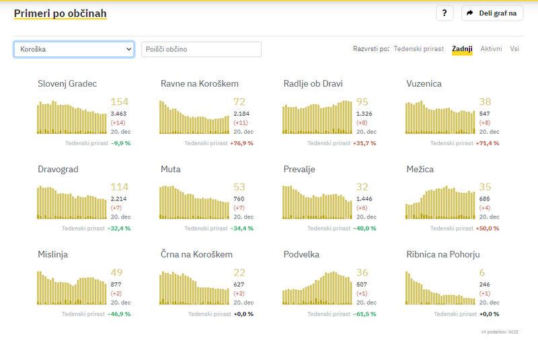Sort municipalities by Aktivni
Screen dimensions: 538x345
491,49
